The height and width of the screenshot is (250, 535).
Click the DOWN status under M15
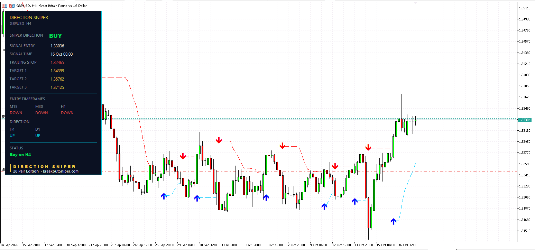[16, 113]
